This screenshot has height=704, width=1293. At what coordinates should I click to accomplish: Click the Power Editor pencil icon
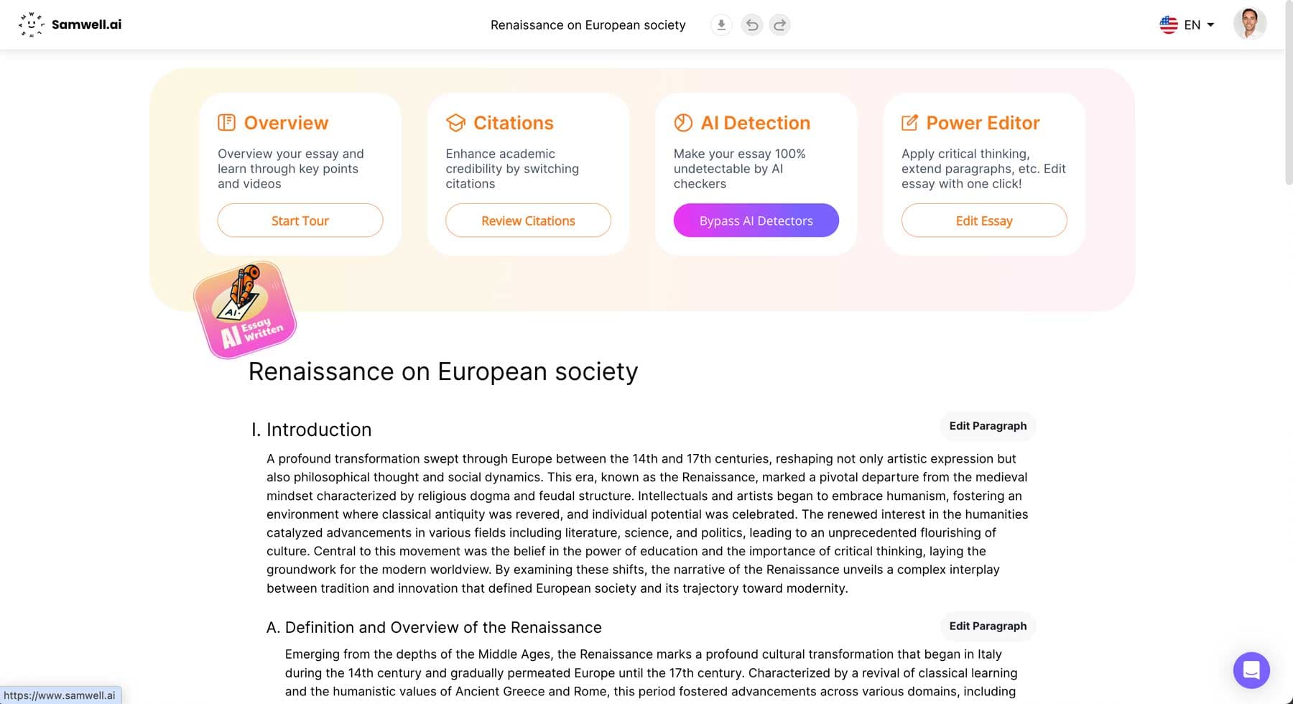tap(909, 123)
